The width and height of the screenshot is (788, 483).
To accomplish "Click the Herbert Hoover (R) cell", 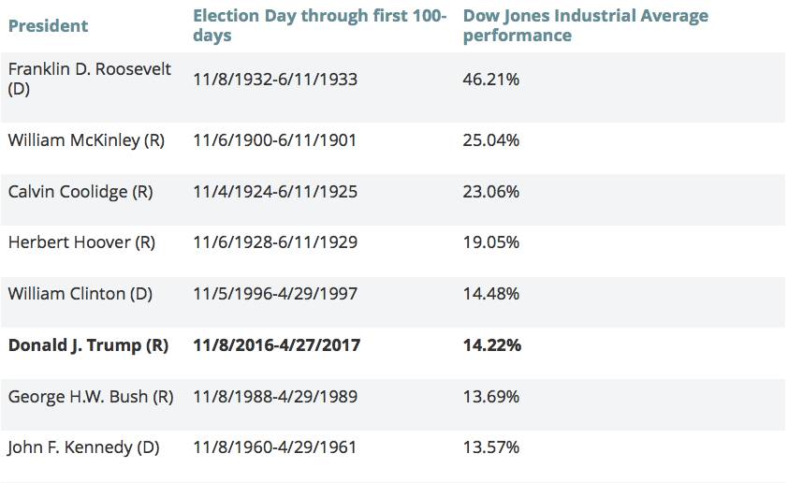I will click(x=82, y=242).
